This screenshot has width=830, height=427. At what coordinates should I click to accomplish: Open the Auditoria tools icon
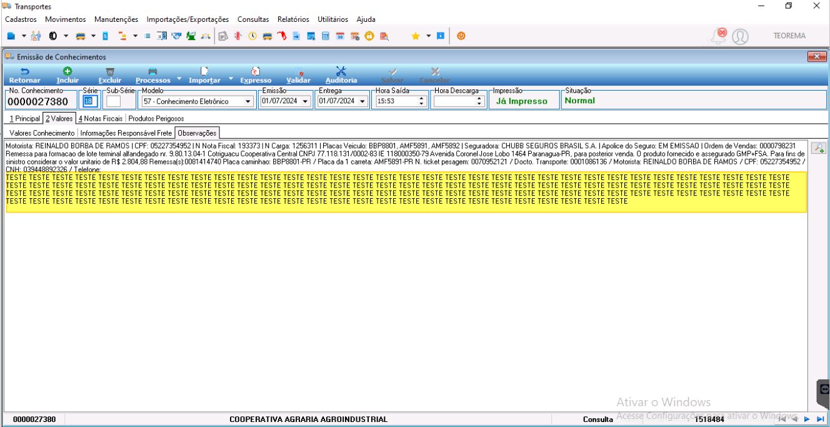(x=341, y=75)
